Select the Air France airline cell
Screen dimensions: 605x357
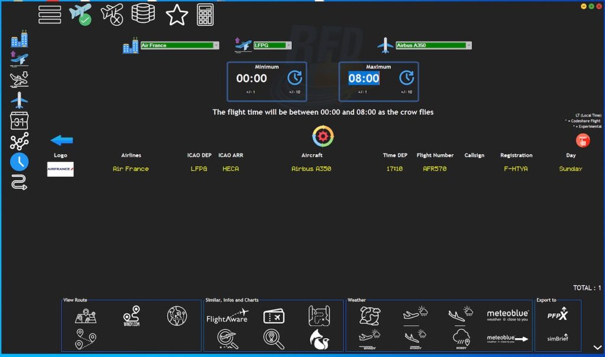(x=131, y=169)
